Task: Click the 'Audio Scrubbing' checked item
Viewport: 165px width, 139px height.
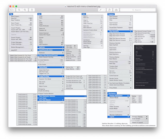Action: (x=44, y=91)
